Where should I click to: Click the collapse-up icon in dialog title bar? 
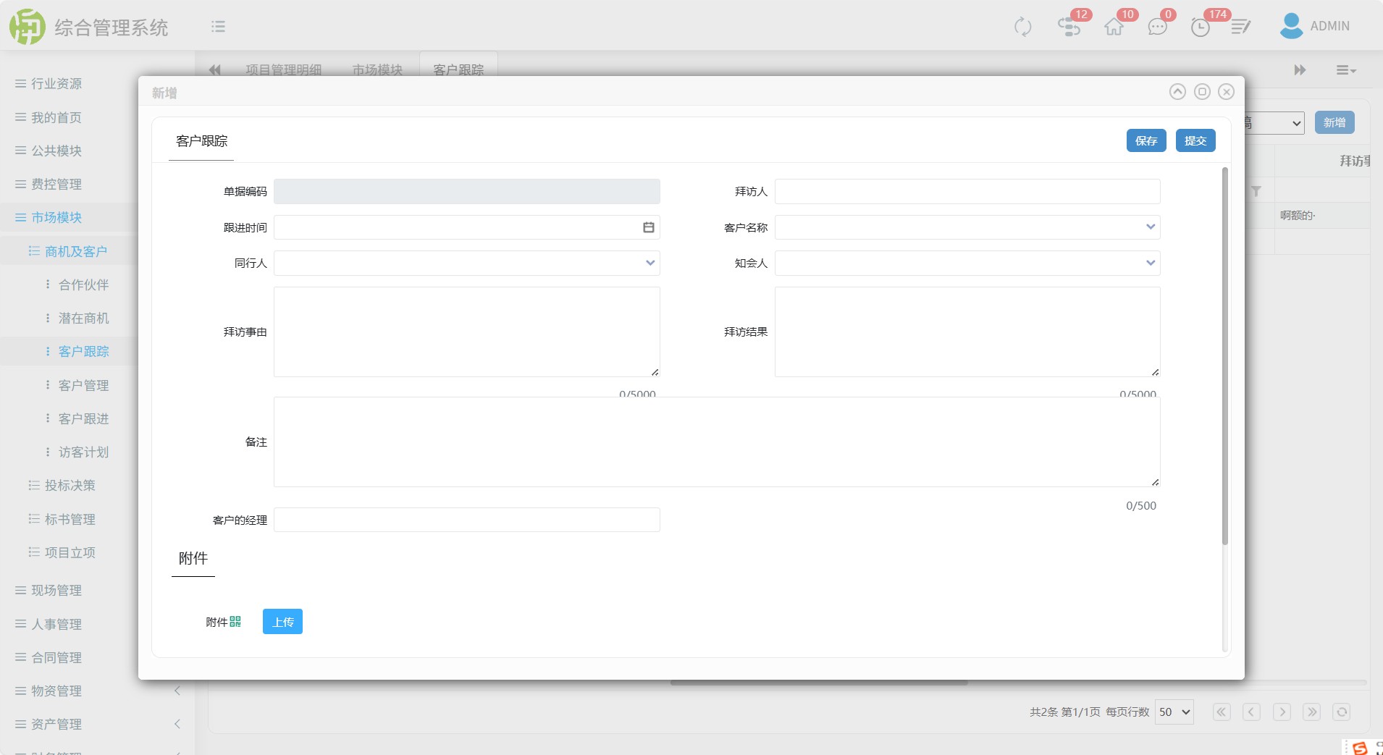coord(1177,92)
